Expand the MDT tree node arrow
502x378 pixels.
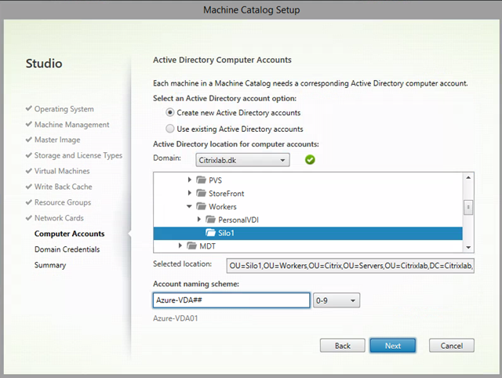180,245
